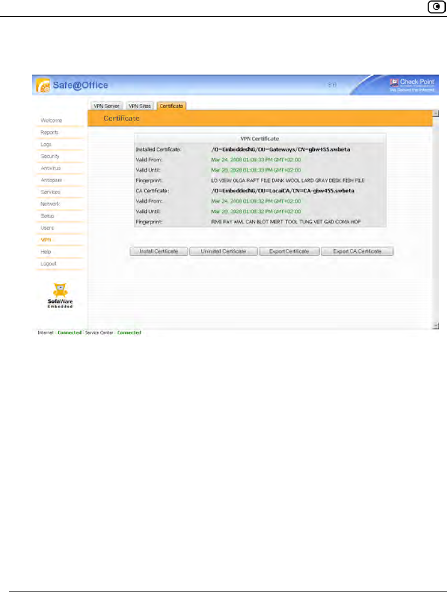
Task: Open the Logs menu item
Action: click(46, 144)
